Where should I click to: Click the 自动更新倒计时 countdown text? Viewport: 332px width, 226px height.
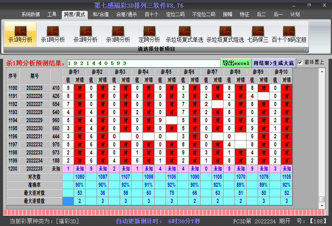(158, 221)
